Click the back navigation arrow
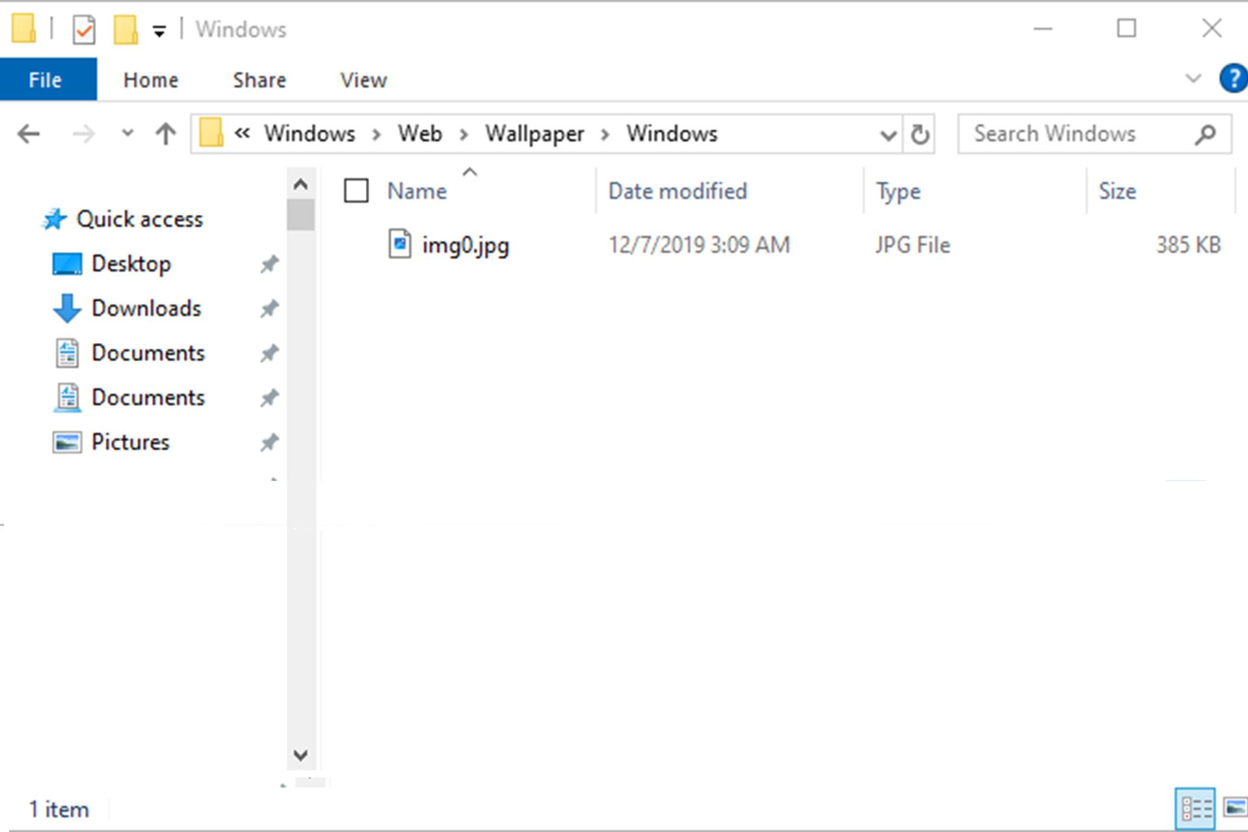The image size is (1248, 832). click(x=29, y=135)
